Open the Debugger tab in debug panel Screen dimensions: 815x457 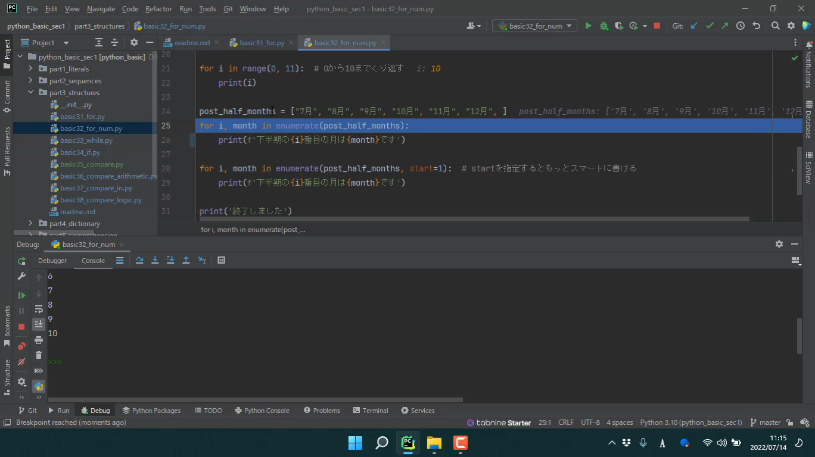click(x=52, y=261)
